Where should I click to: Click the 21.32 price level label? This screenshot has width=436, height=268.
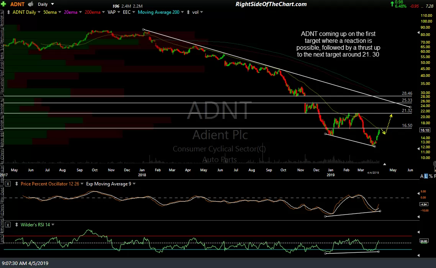(407, 111)
